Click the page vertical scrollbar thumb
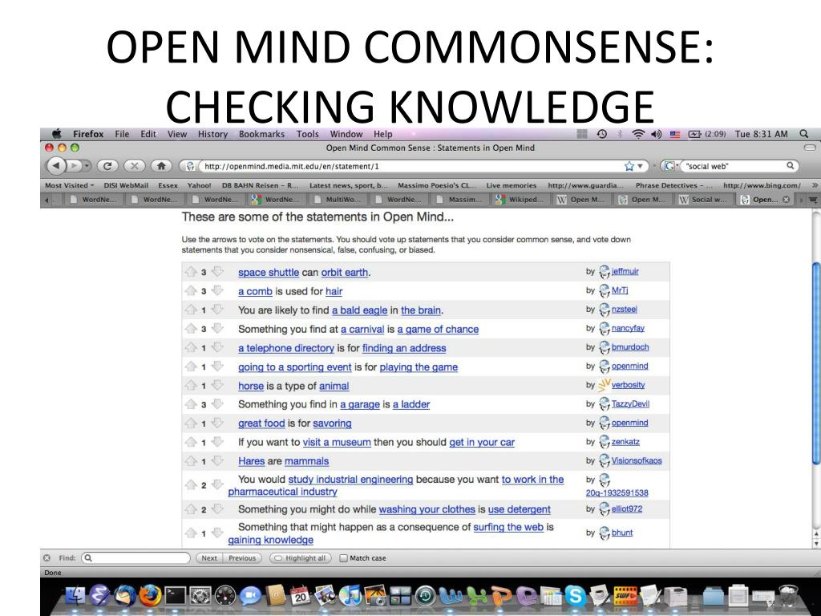 (x=815, y=364)
